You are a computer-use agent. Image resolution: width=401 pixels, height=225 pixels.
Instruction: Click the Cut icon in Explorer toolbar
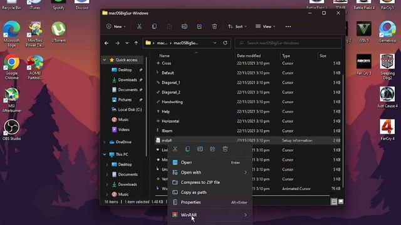(139, 26)
